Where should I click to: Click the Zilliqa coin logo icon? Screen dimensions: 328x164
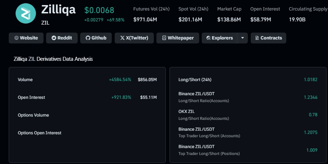(26, 14)
